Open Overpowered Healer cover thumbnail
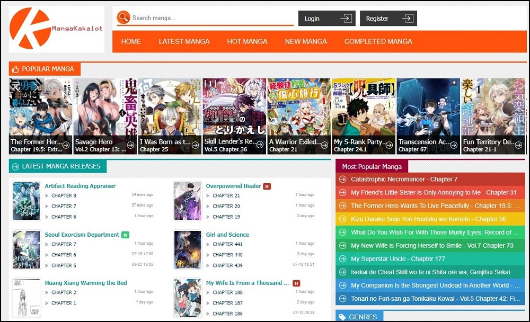This screenshot has height=322, width=530. (188, 201)
